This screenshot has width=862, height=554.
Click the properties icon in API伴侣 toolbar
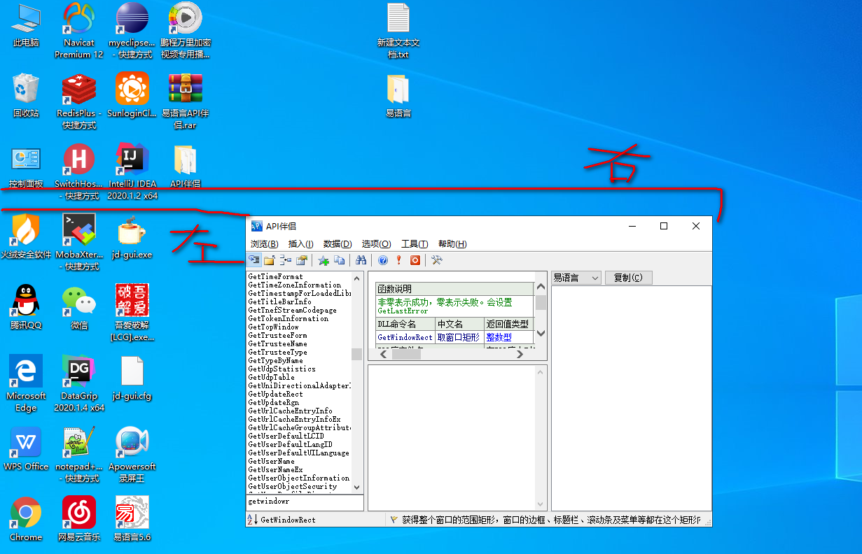[302, 260]
